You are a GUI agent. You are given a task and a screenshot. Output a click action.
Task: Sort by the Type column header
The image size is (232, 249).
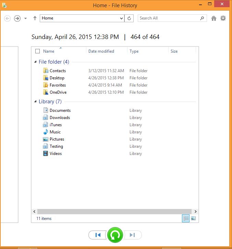tap(134, 51)
